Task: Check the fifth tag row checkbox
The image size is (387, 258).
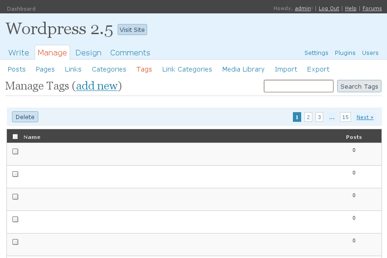Action: [x=15, y=242]
